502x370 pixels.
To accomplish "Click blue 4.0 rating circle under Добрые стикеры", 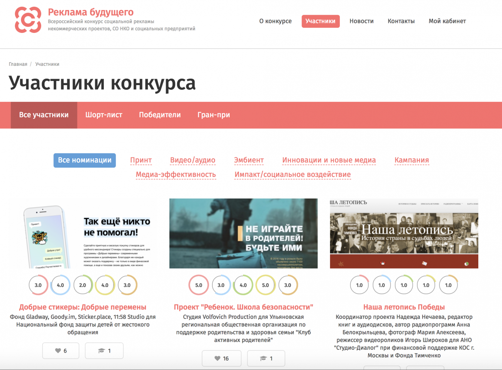I will (x=60, y=285).
